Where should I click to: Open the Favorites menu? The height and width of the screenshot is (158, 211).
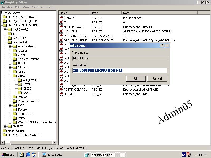pyautogui.click(x=38, y=7)
